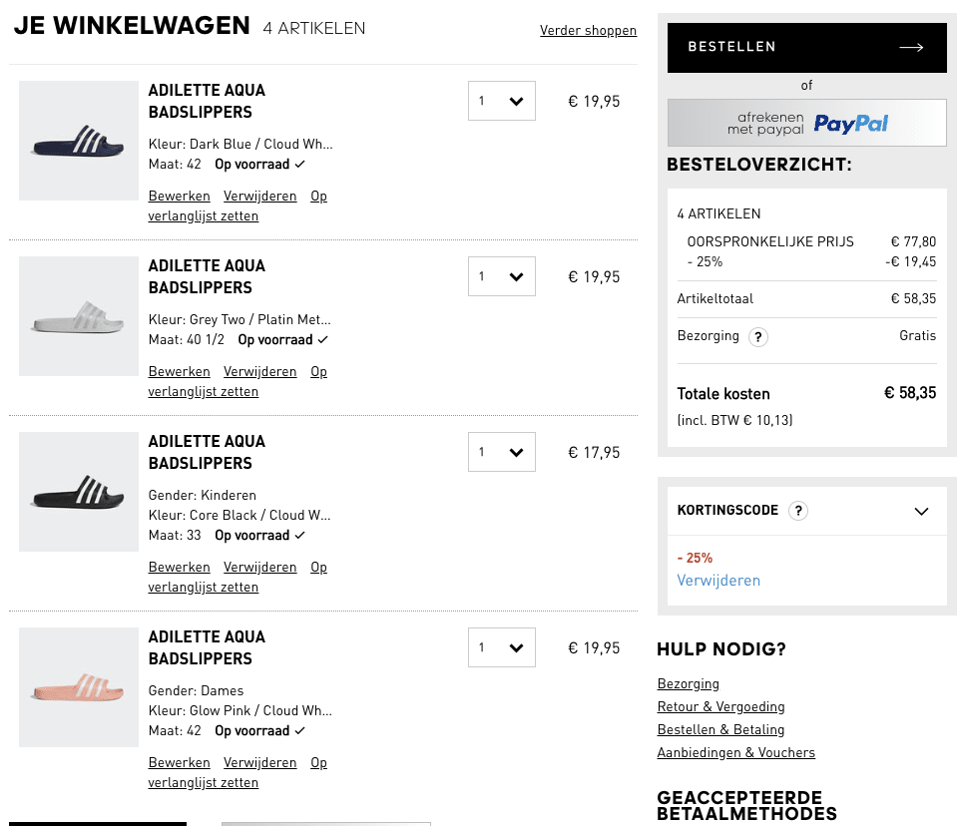Screen dimensions: 958x826
Task: Open Retour & Vergoeding help link
Action: tap(720, 707)
